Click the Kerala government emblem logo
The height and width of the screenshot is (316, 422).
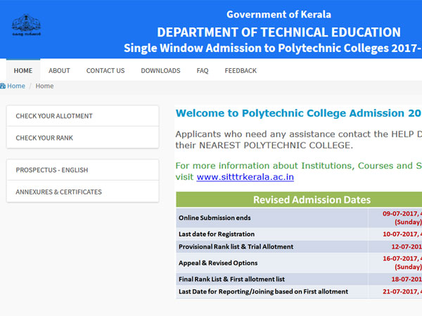[26, 26]
